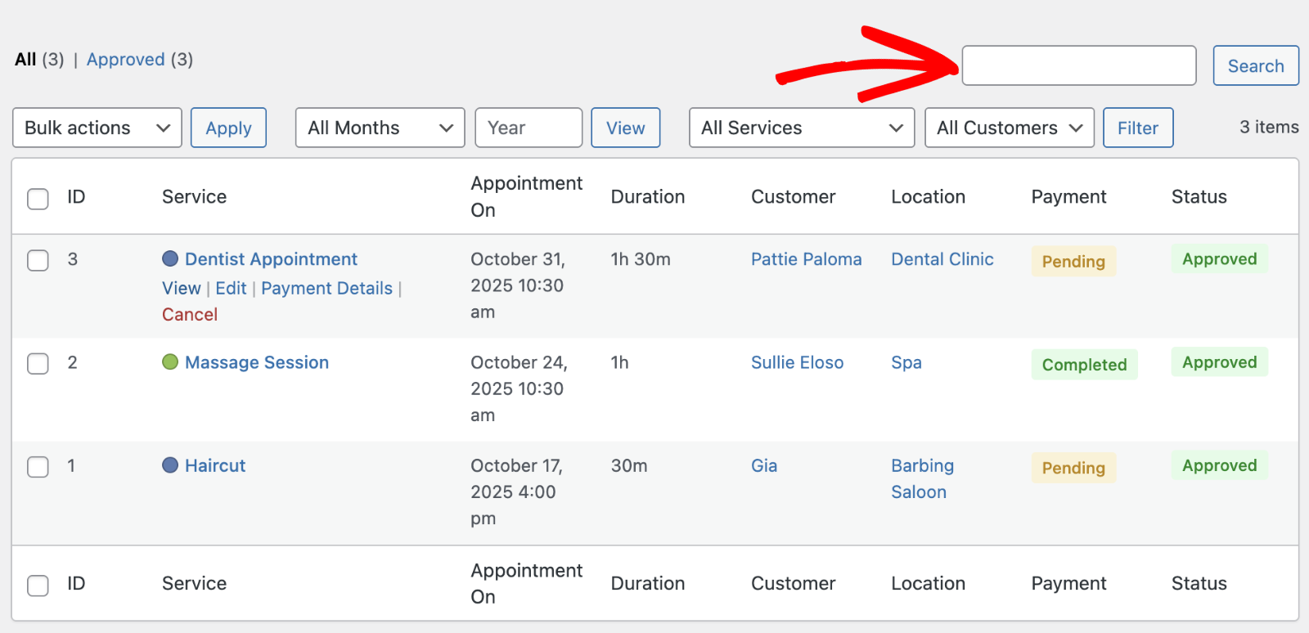1309x633 pixels.
Task: Click the top Payment column header
Action: tap(1068, 196)
